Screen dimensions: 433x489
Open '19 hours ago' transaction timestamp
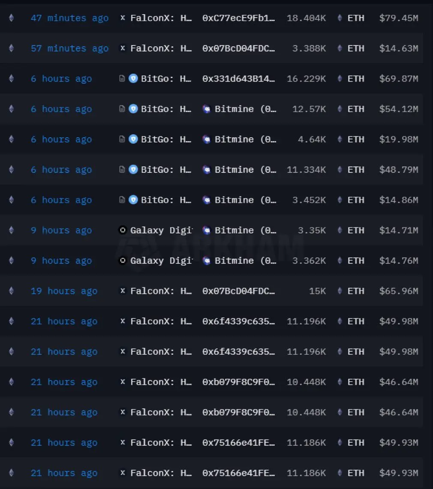(x=64, y=291)
